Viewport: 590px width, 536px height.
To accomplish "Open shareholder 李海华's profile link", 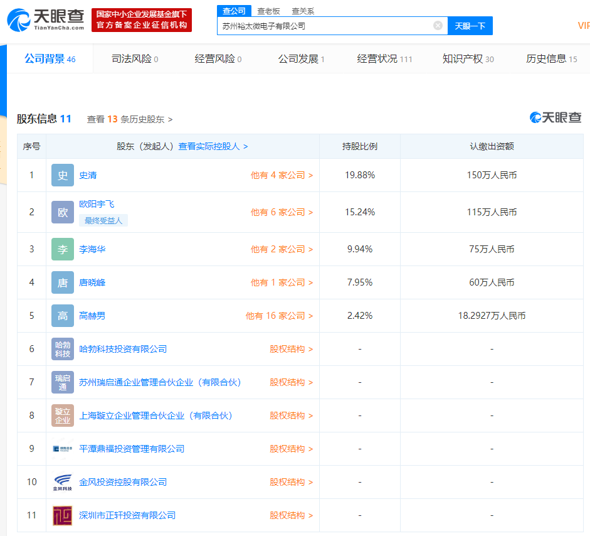I will (x=92, y=249).
